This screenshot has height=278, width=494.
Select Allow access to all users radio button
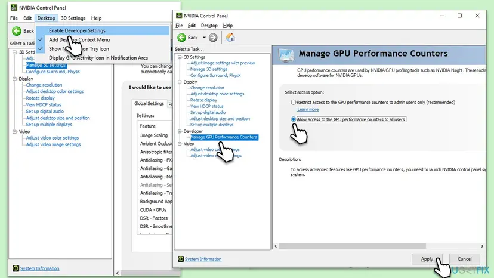[294, 119]
